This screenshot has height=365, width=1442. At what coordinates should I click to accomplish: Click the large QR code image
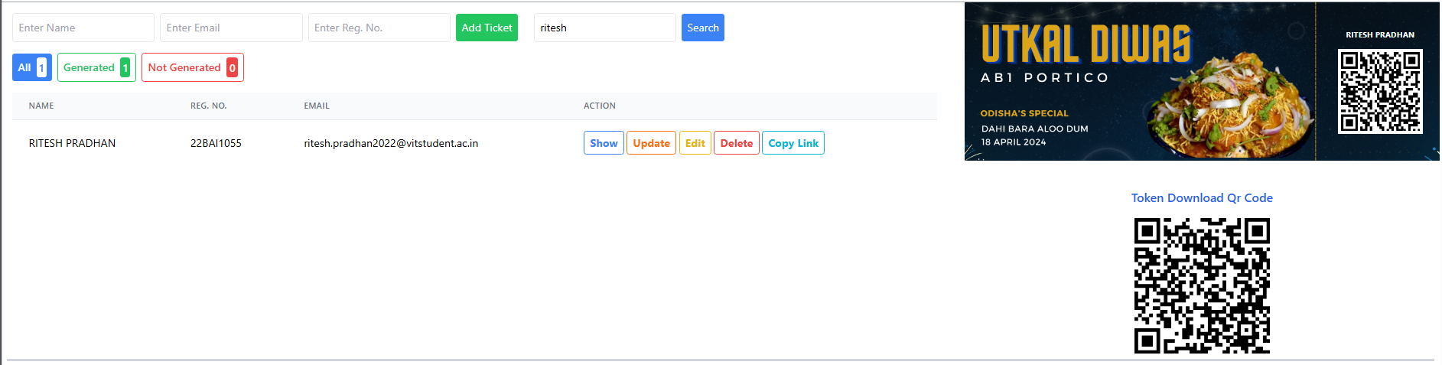coord(1202,285)
